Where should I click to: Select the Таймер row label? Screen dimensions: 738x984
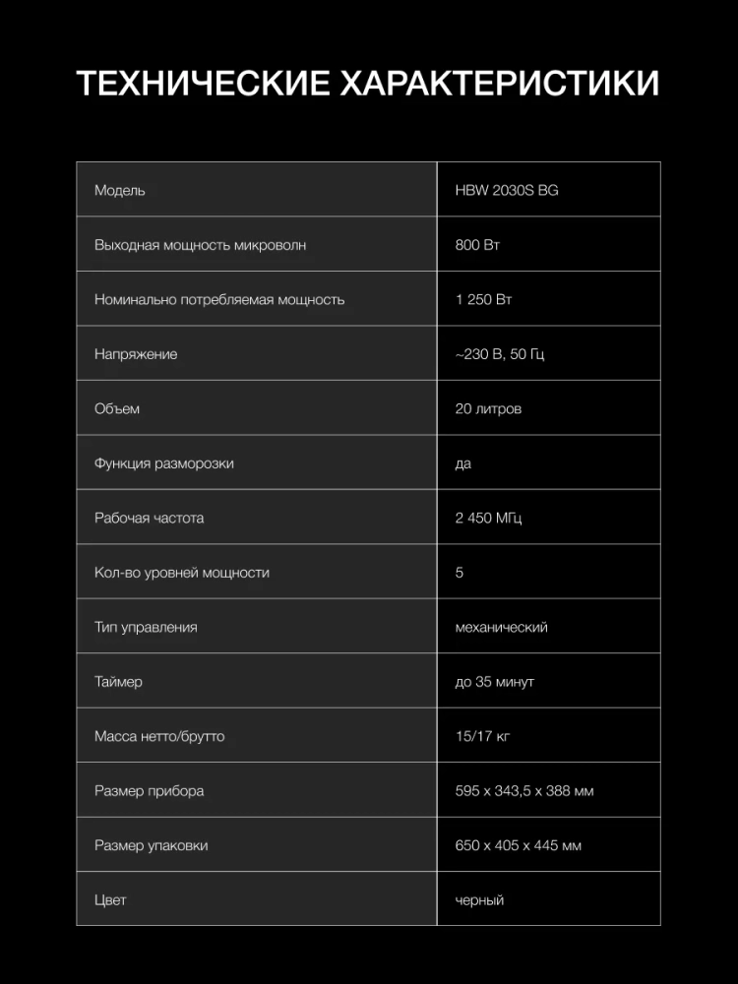pyautogui.click(x=118, y=682)
